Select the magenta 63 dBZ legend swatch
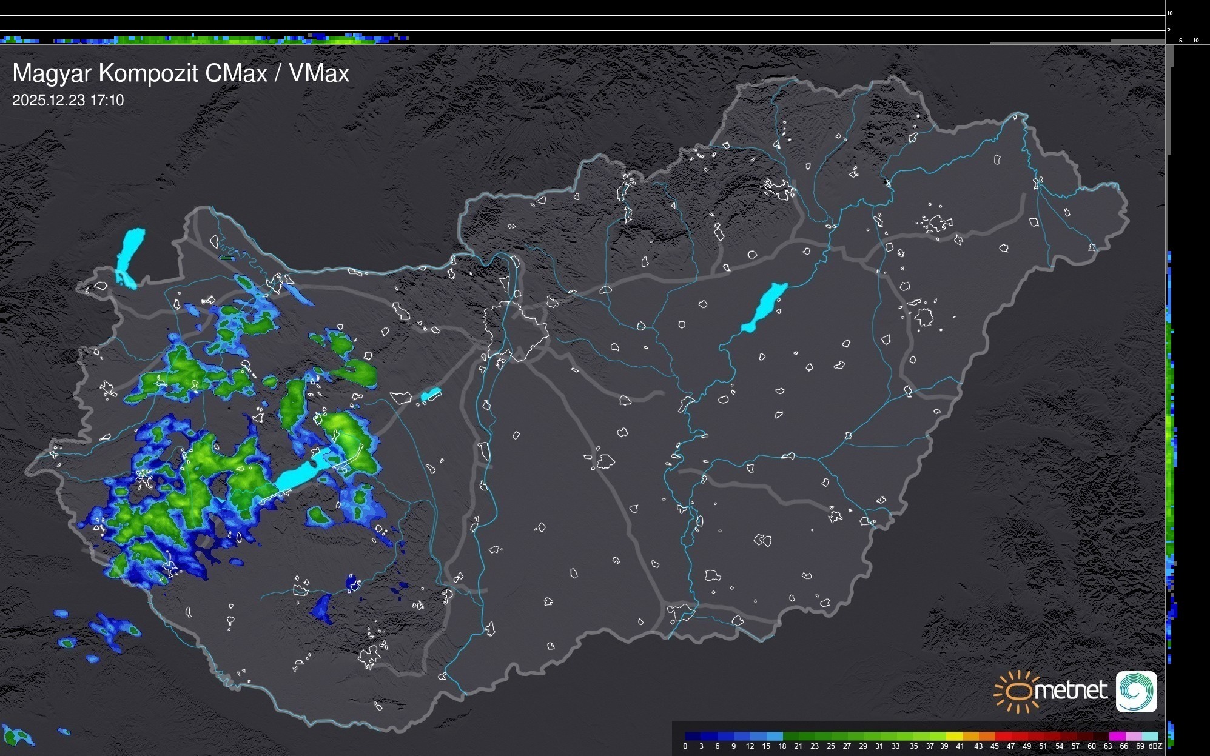This screenshot has width=1210, height=756. [1117, 736]
